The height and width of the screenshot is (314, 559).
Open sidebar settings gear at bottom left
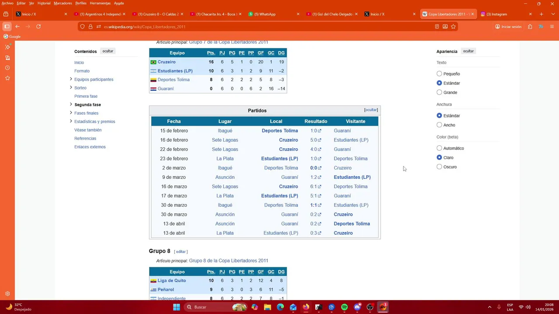[7, 294]
